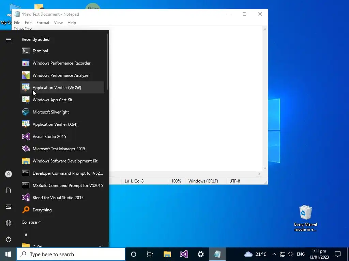Open Task View on taskbar

tap(150, 254)
